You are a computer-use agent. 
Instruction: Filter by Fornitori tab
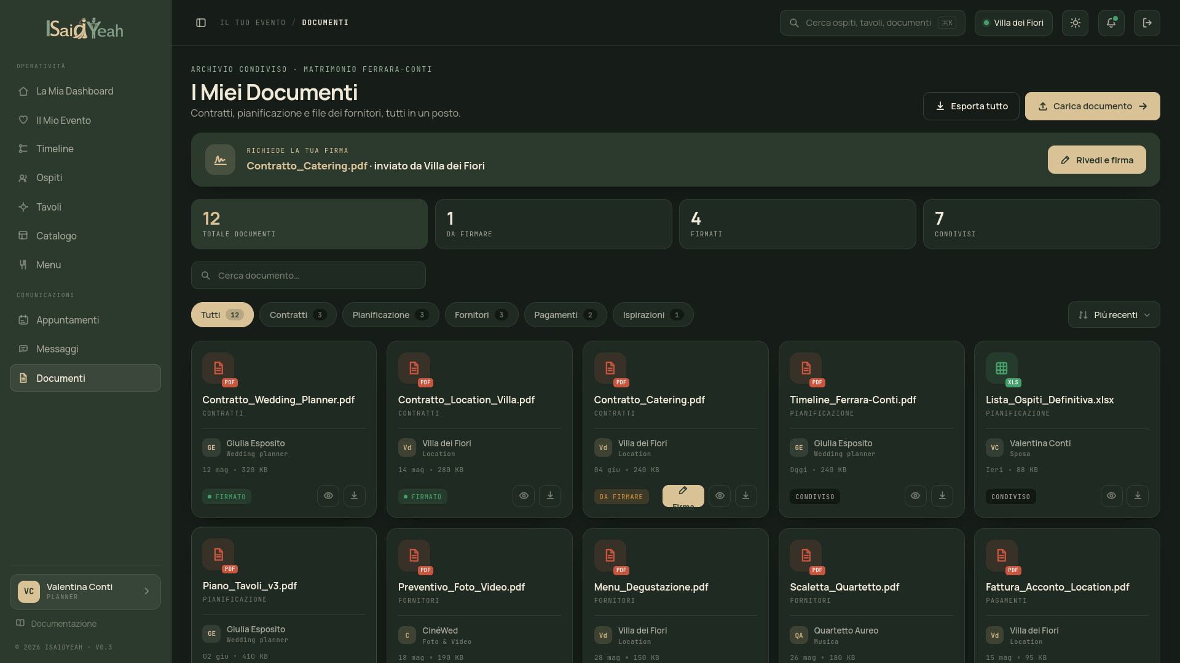pyautogui.click(x=482, y=315)
